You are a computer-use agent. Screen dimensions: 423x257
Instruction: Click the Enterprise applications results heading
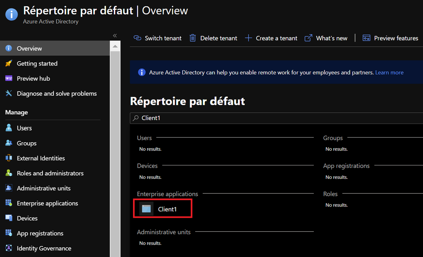(x=167, y=194)
